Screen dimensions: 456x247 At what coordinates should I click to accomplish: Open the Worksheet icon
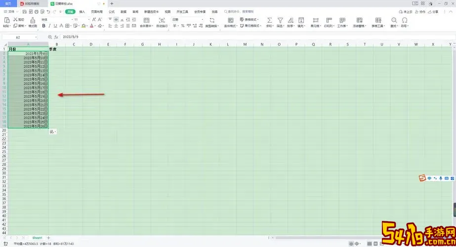[342, 20]
